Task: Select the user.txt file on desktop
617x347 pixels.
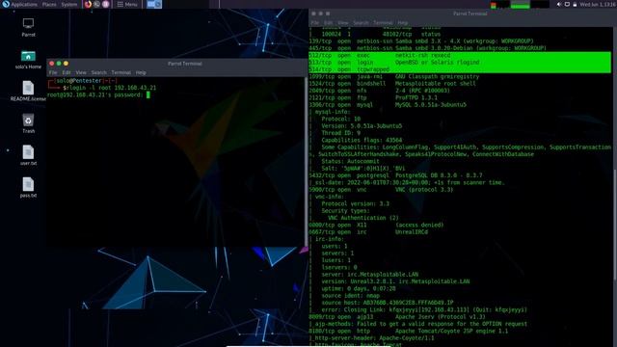Action: click(x=28, y=155)
